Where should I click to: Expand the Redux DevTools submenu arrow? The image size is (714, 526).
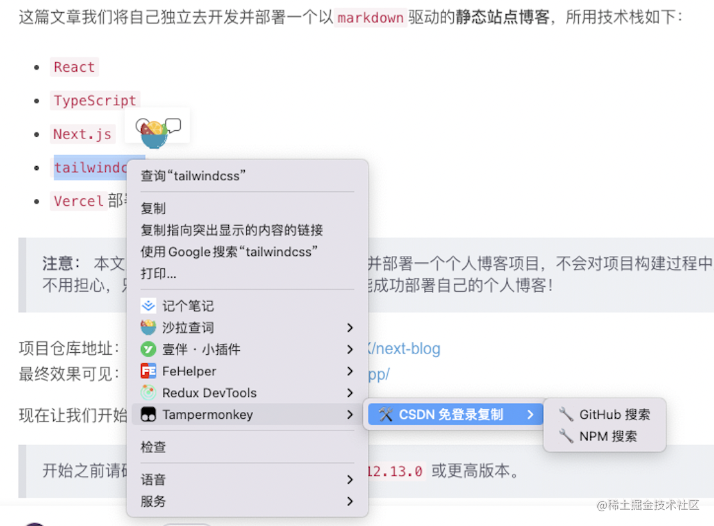click(x=350, y=393)
